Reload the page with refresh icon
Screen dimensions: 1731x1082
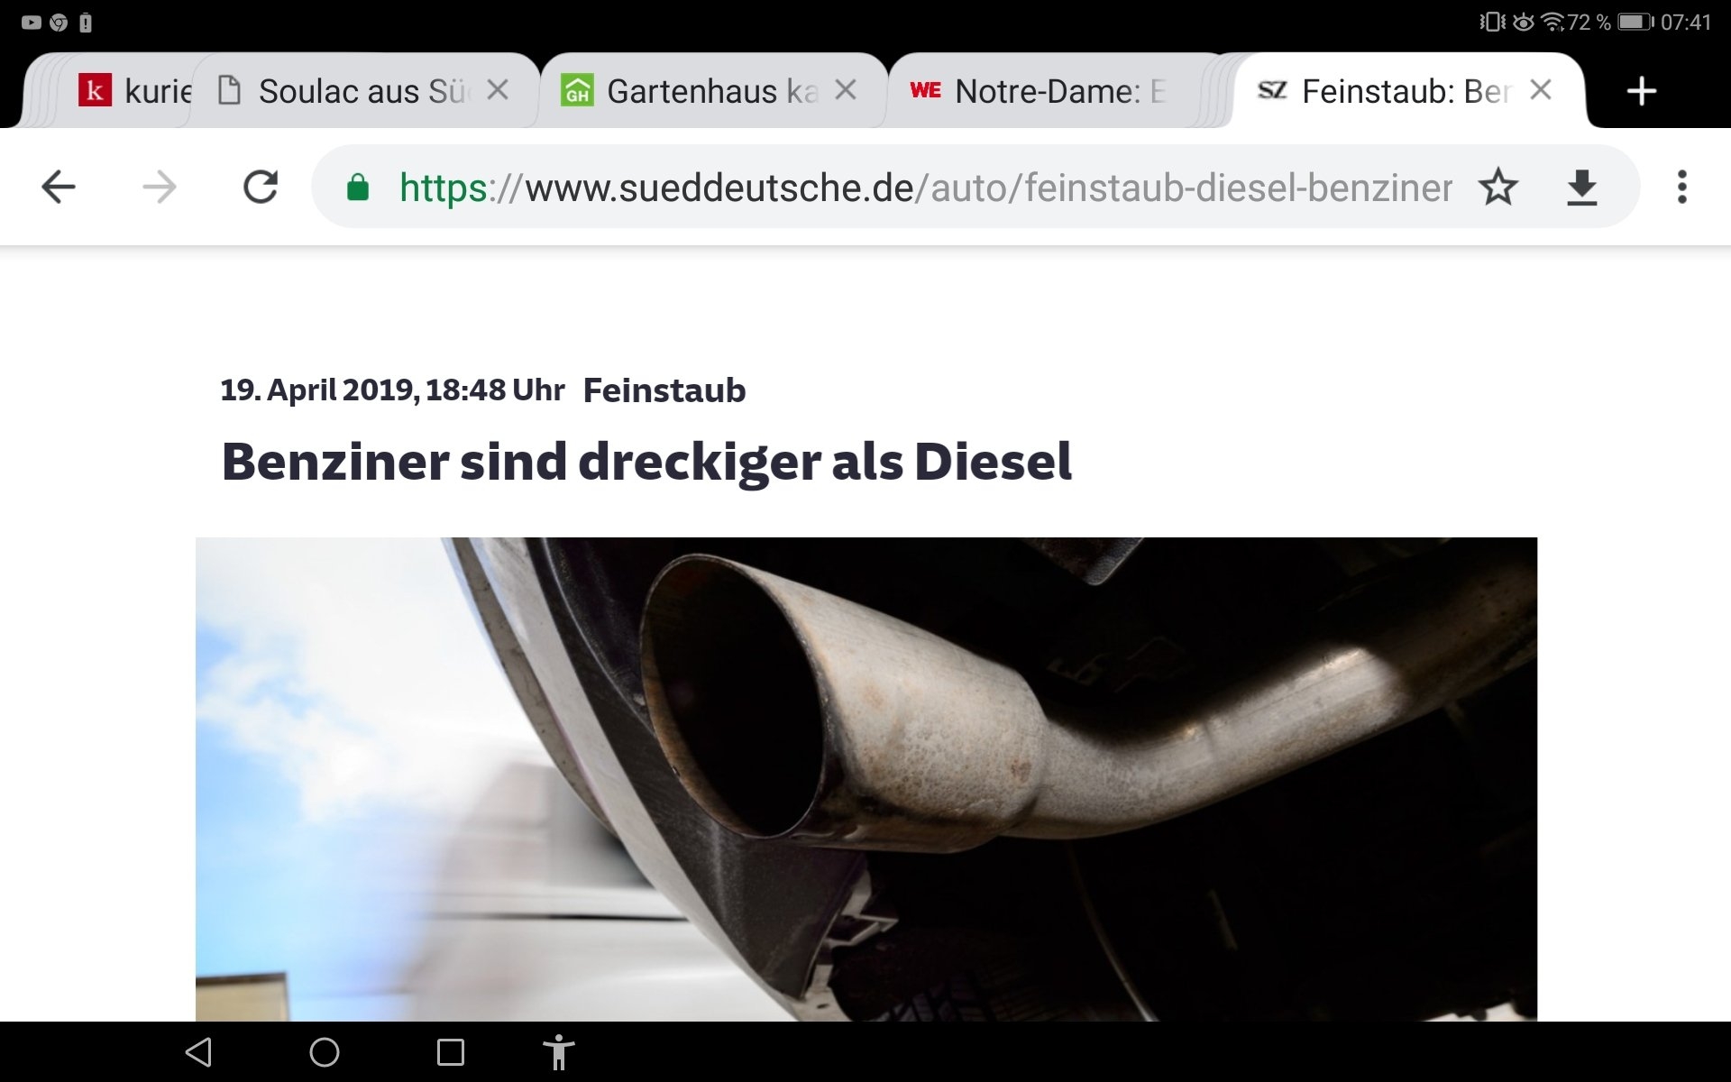point(261,188)
